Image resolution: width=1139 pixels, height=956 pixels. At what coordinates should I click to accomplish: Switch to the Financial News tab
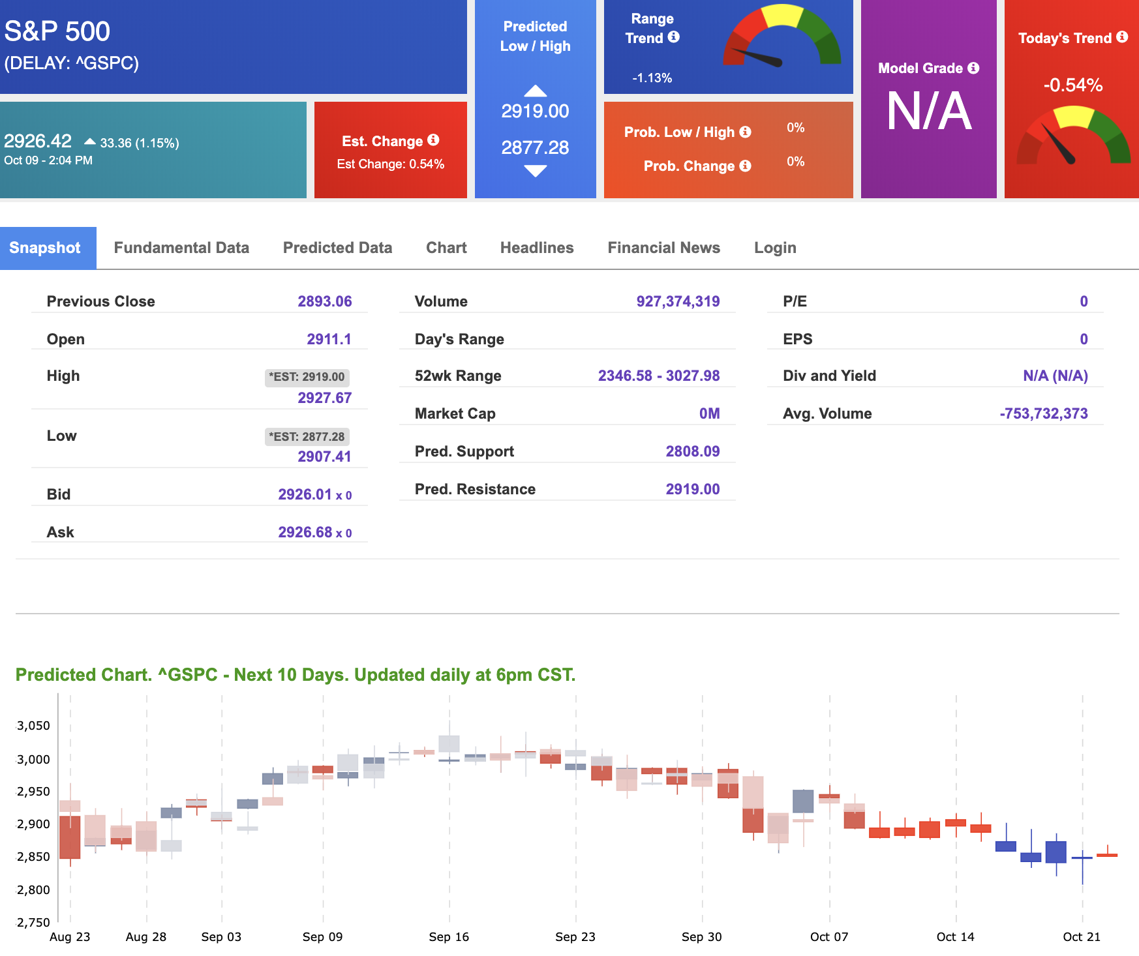click(x=663, y=248)
